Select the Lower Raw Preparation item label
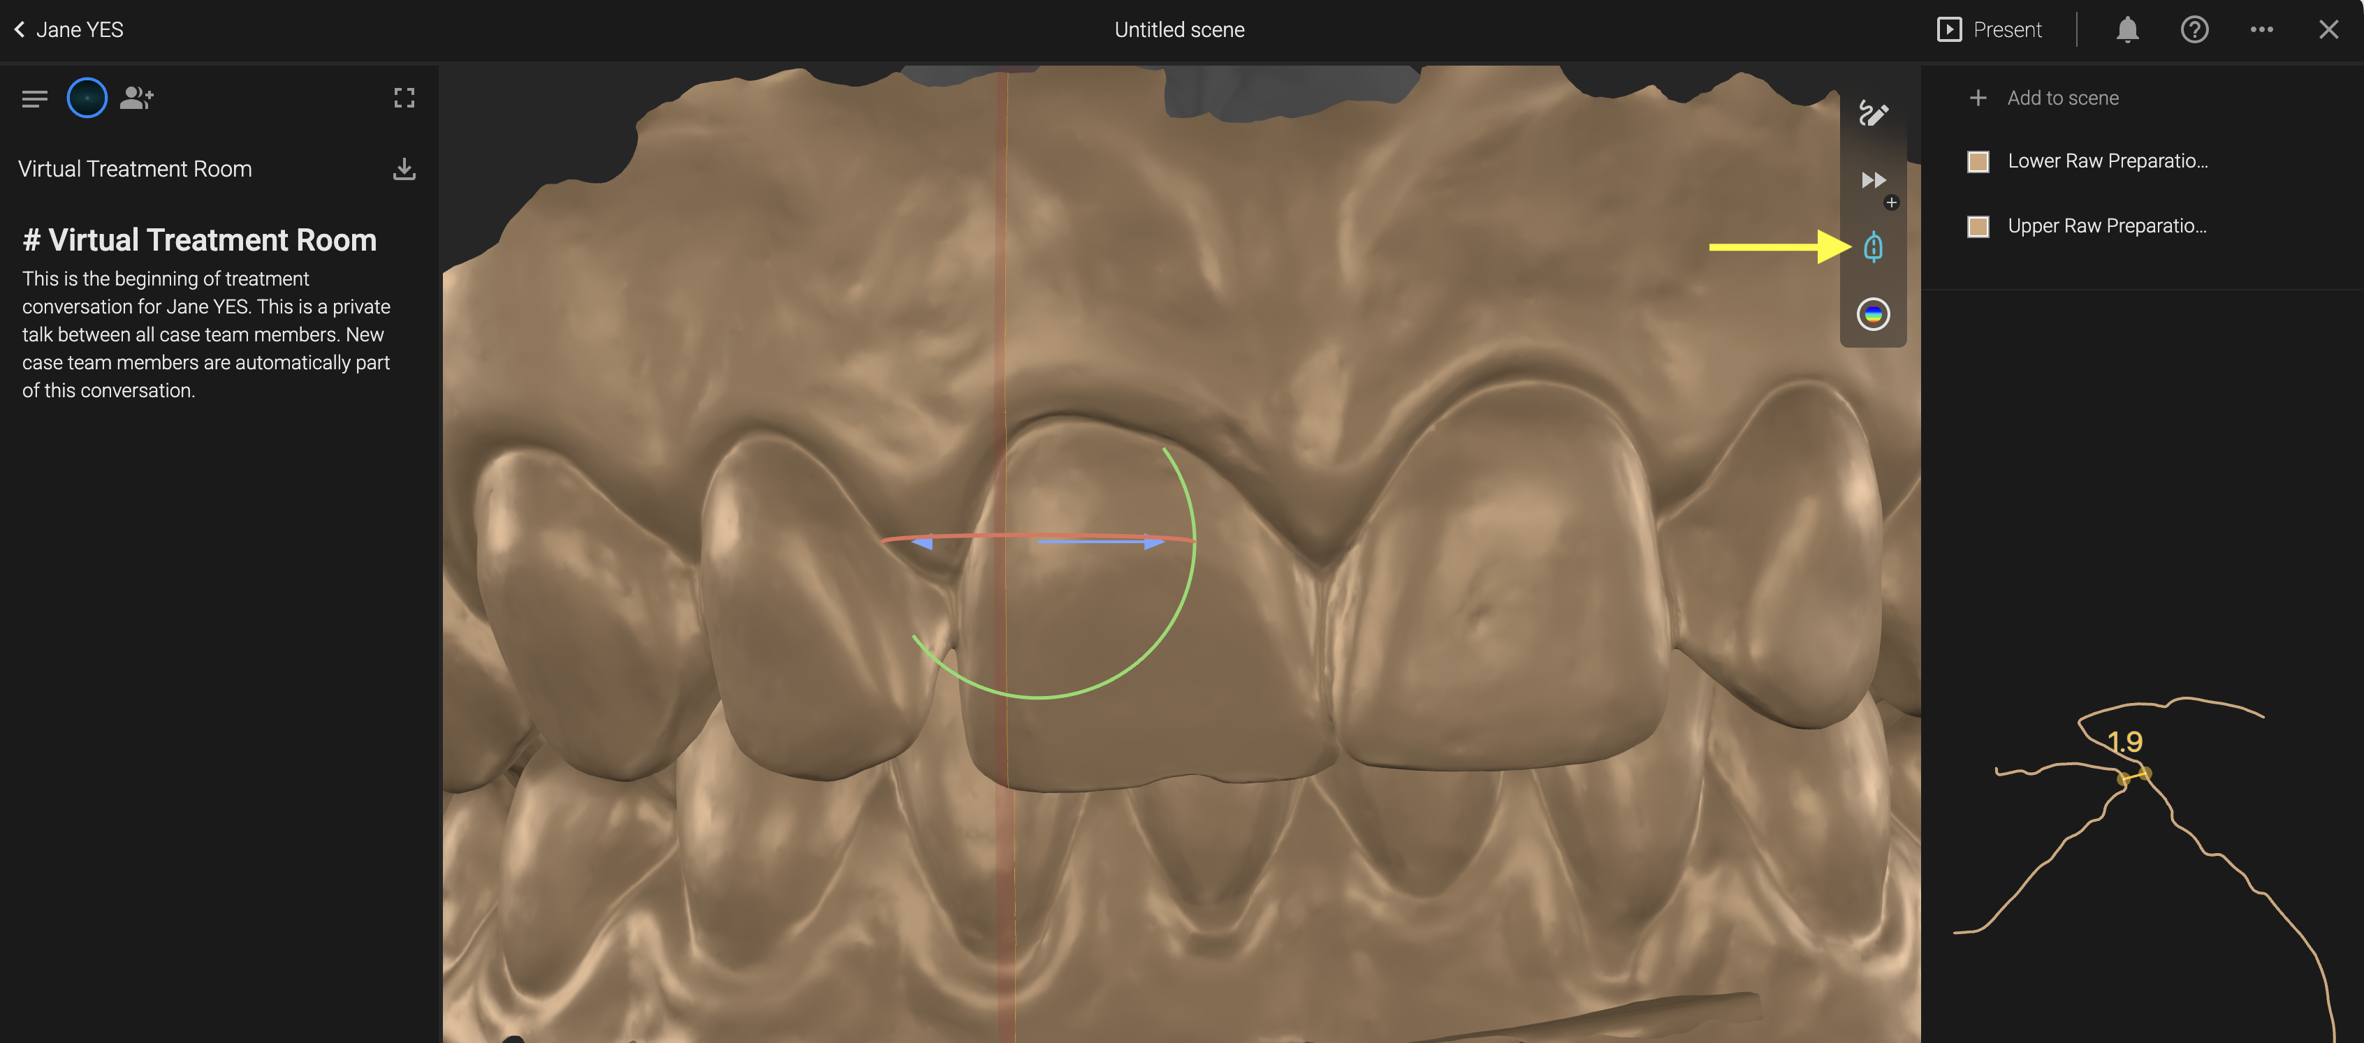Image resolution: width=2364 pixels, height=1043 pixels. [x=2107, y=161]
